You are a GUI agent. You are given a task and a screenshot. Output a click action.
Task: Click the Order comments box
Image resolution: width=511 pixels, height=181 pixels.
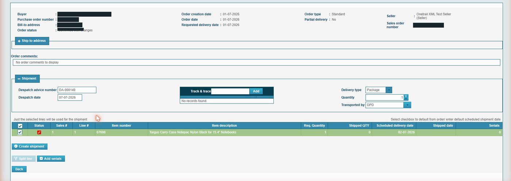[256, 62]
